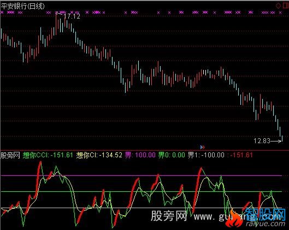289x230 pixels.
Task: Click the blue-red double arrow marker above indicator pane
Action: pos(202,147)
